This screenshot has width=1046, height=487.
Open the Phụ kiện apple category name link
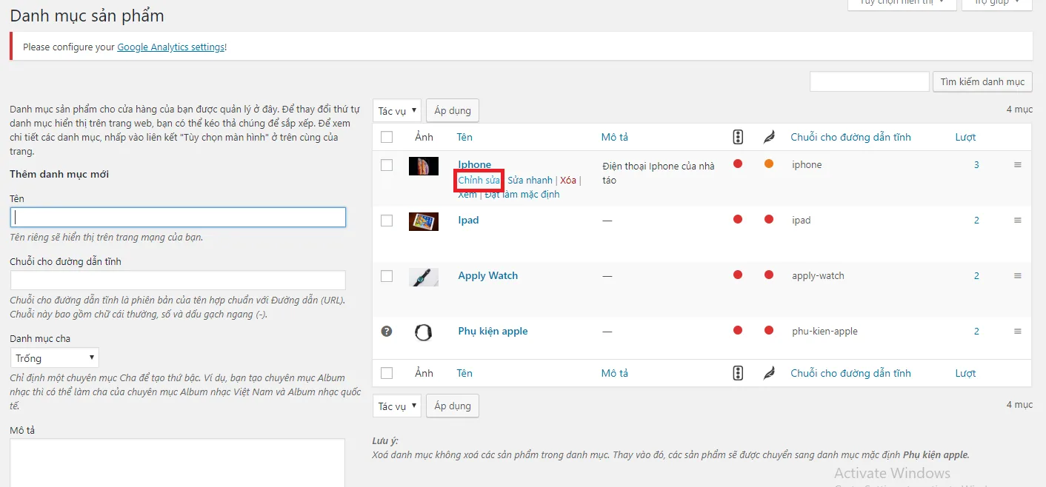pos(493,332)
